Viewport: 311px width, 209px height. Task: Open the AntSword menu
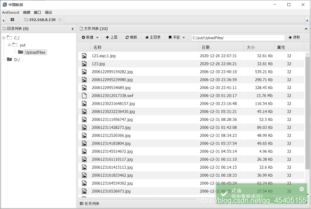(x=10, y=13)
